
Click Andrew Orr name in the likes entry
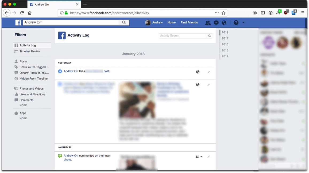coord(71,71)
